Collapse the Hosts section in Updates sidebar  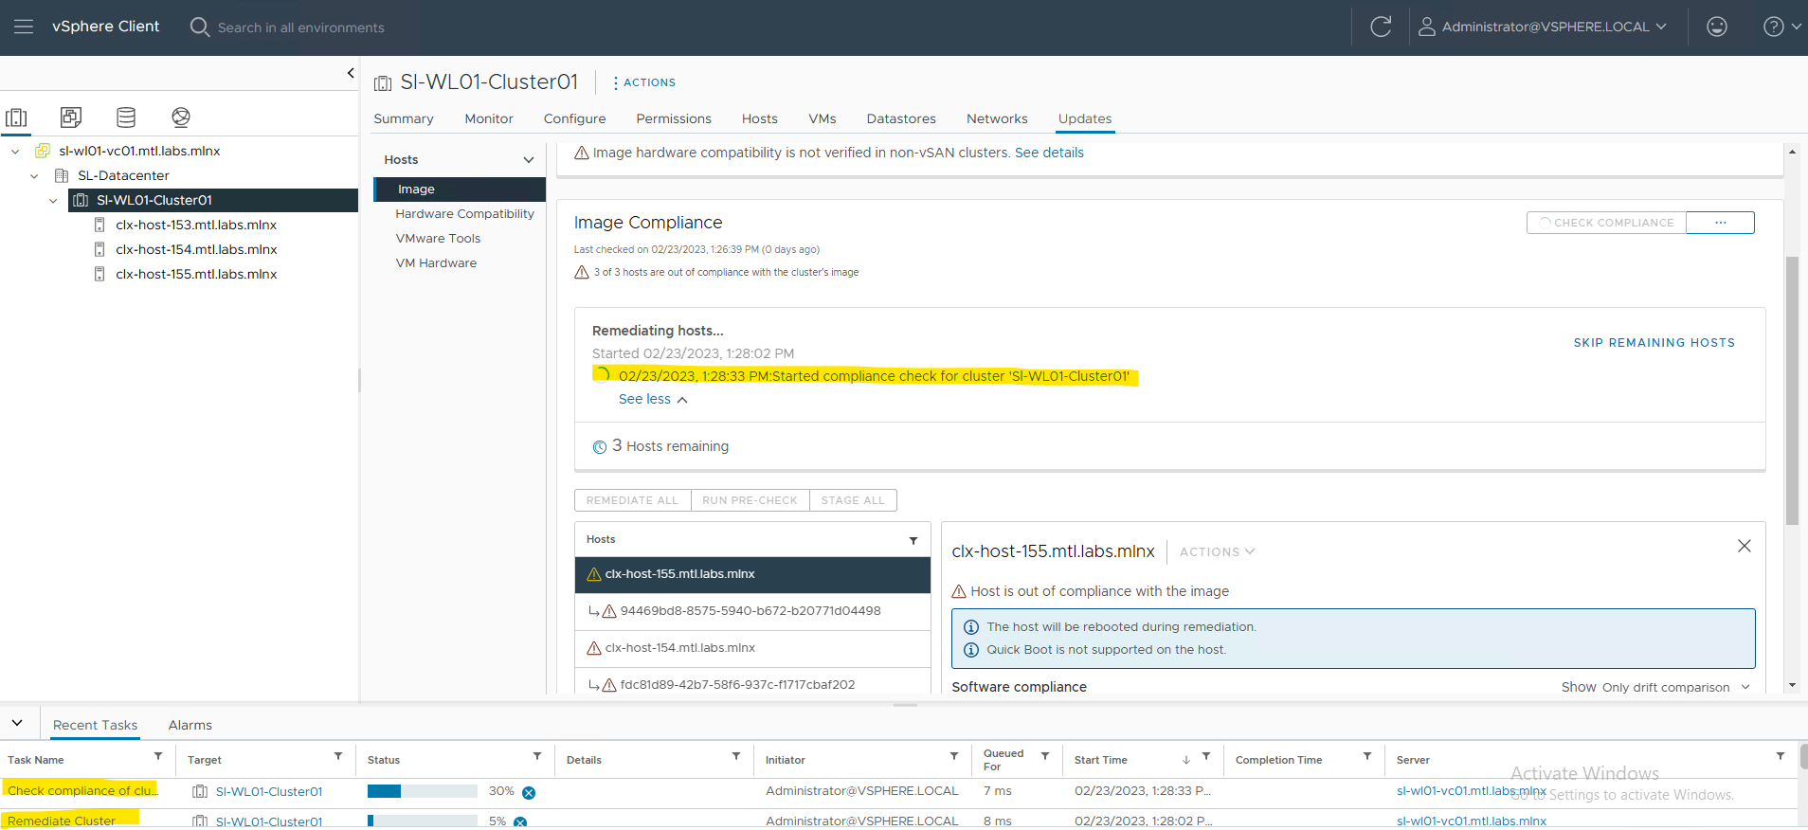pyautogui.click(x=529, y=160)
